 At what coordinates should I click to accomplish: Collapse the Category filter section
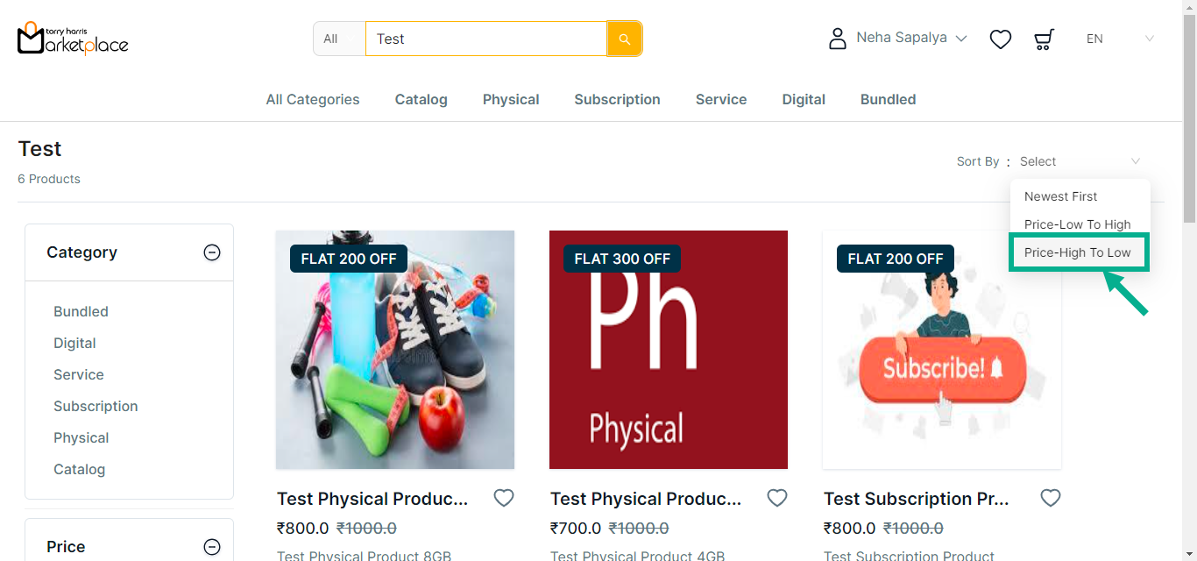tap(212, 252)
